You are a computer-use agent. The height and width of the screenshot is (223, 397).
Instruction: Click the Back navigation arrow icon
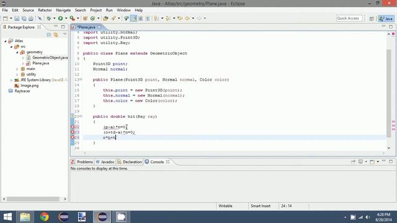187,19
